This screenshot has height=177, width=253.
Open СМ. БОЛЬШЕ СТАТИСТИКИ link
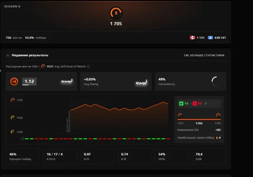pyautogui.click(x=204, y=55)
